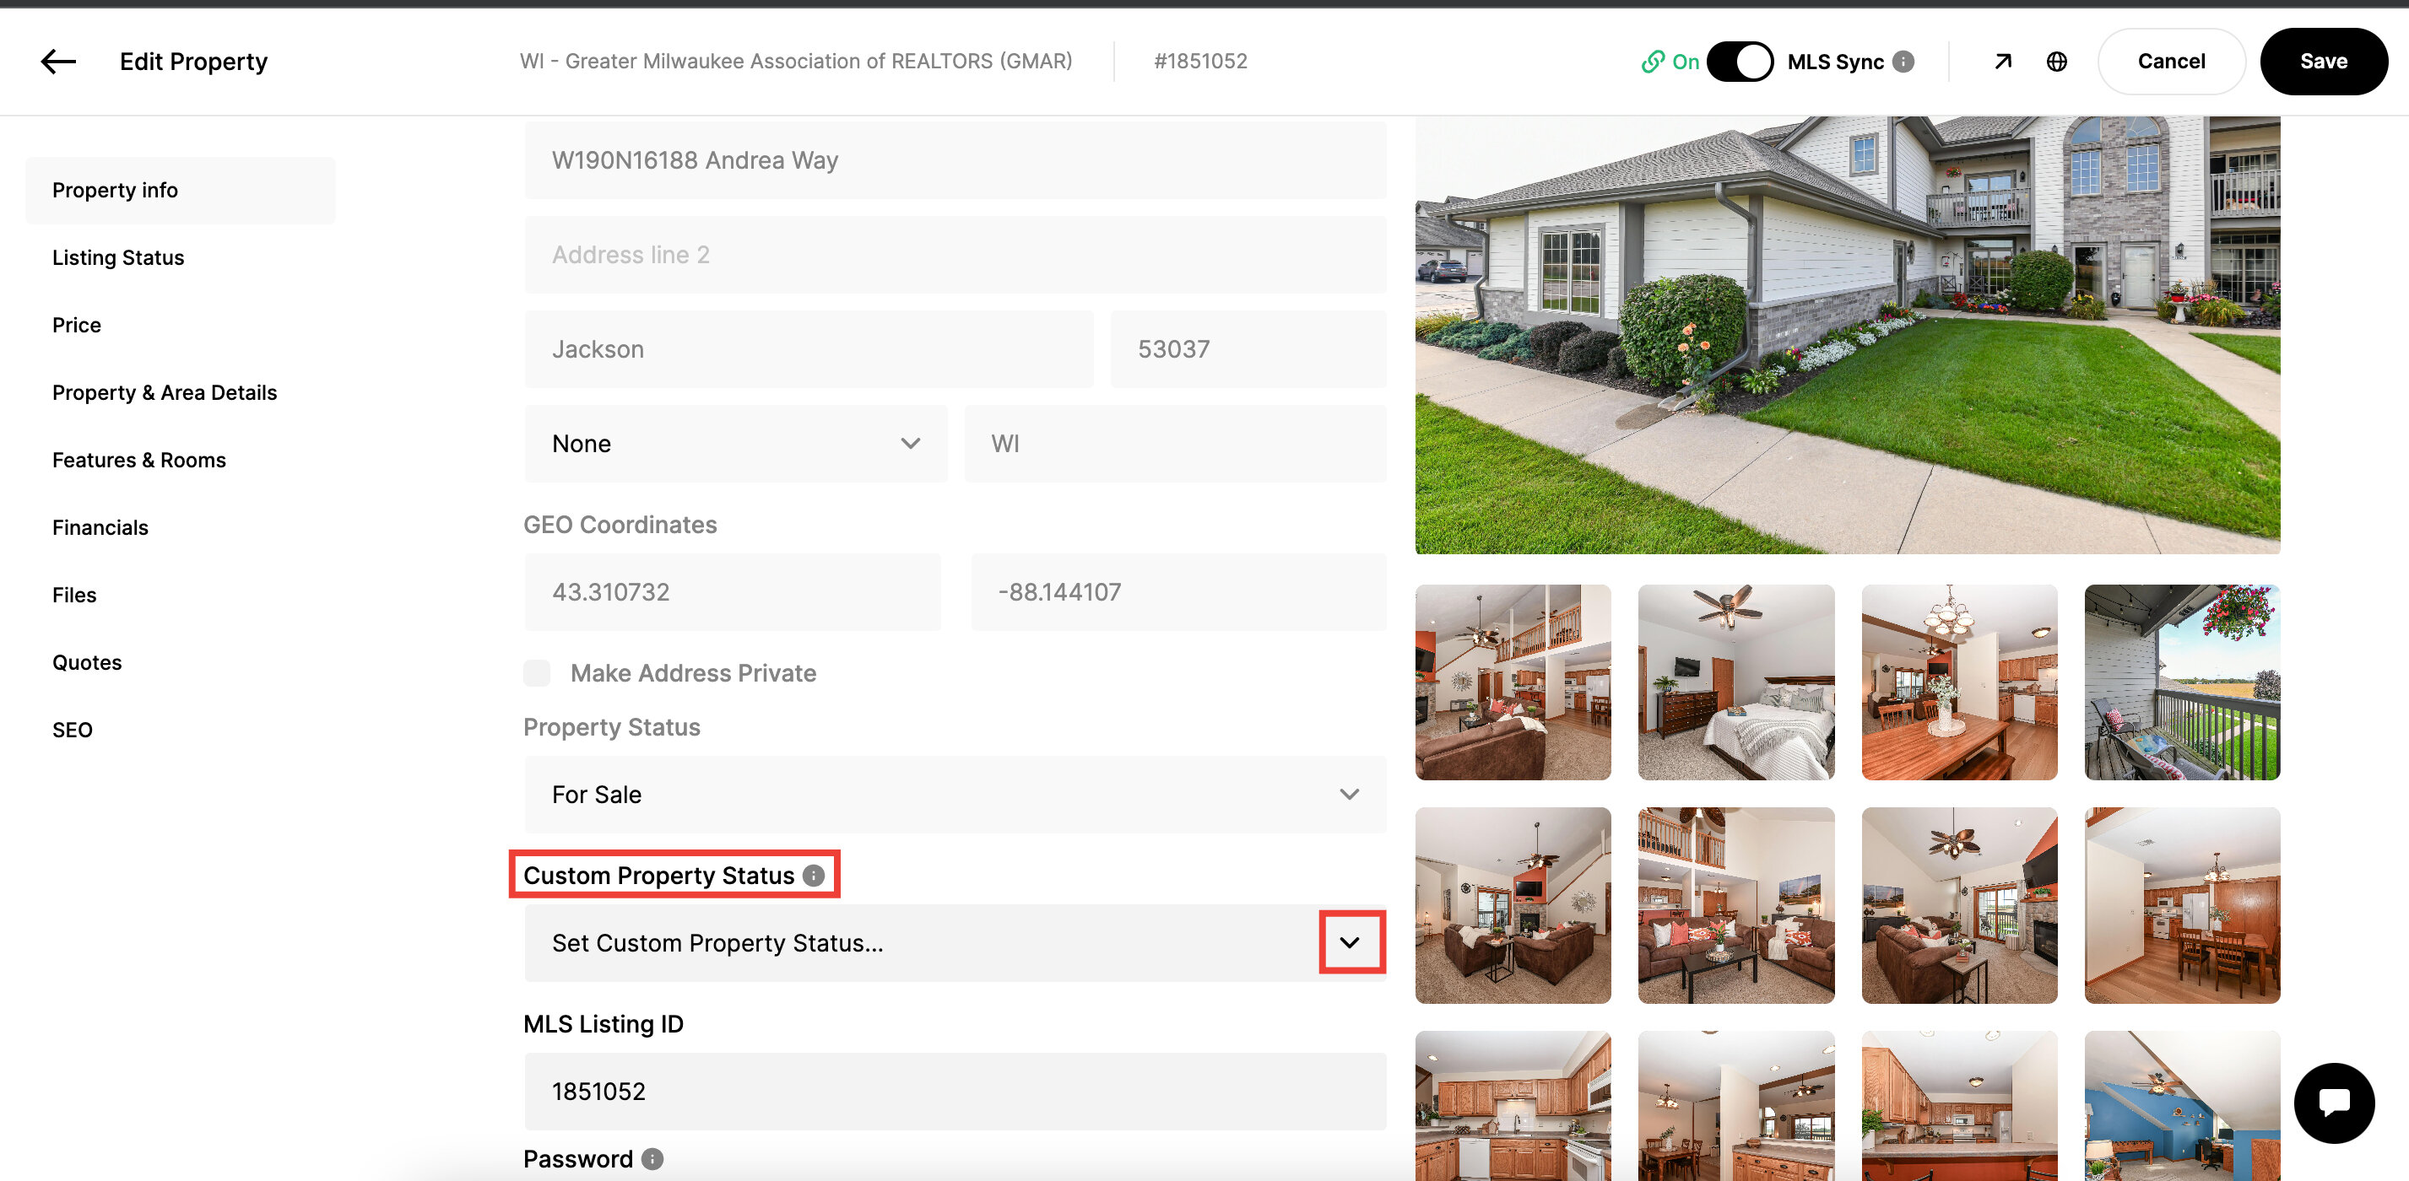This screenshot has height=1181, width=2409.
Task: Open the None dropdown
Action: (x=735, y=444)
